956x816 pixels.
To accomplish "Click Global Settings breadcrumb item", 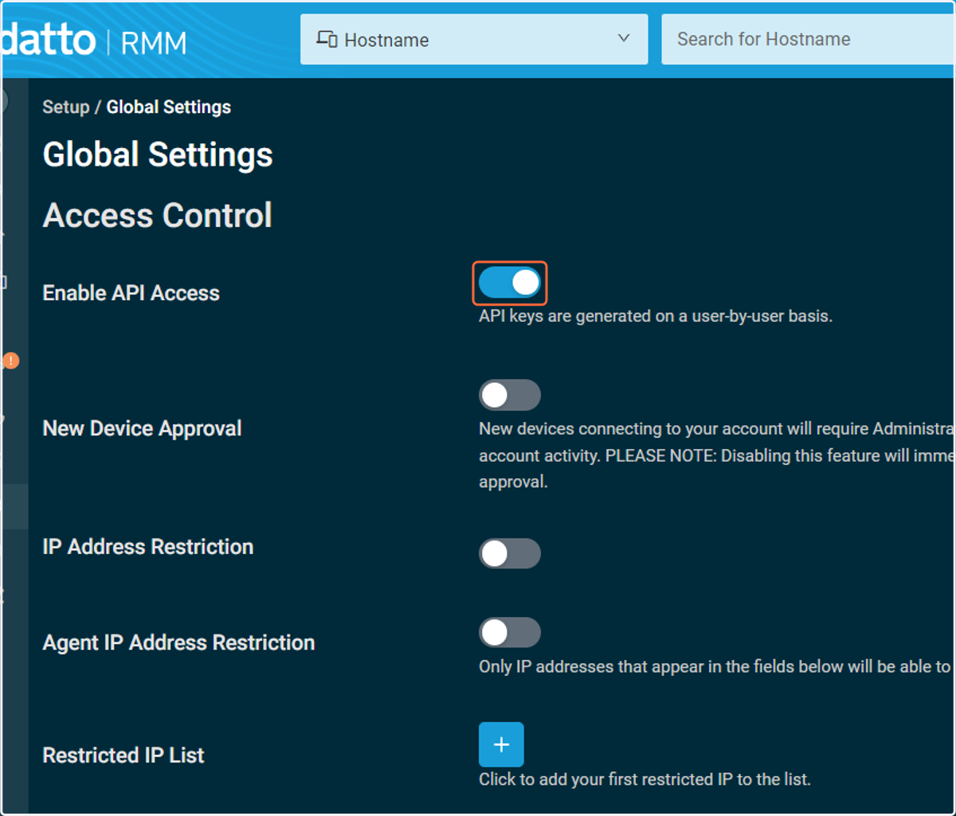I will point(169,107).
